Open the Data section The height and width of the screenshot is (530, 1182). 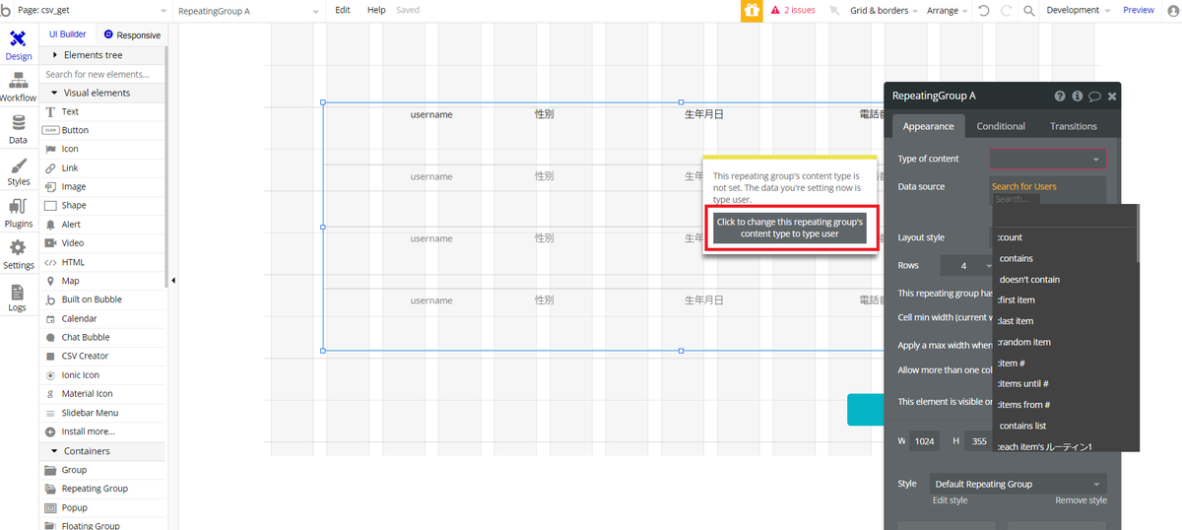point(18,130)
